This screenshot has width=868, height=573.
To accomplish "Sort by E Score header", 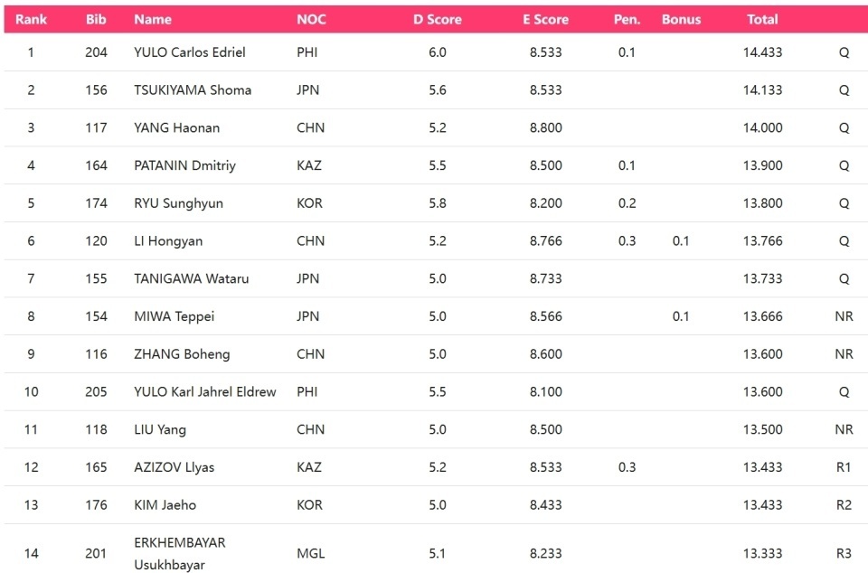I will click(546, 19).
